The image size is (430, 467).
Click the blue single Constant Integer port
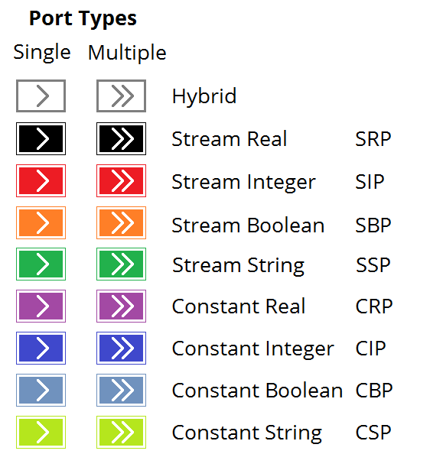coord(41,348)
